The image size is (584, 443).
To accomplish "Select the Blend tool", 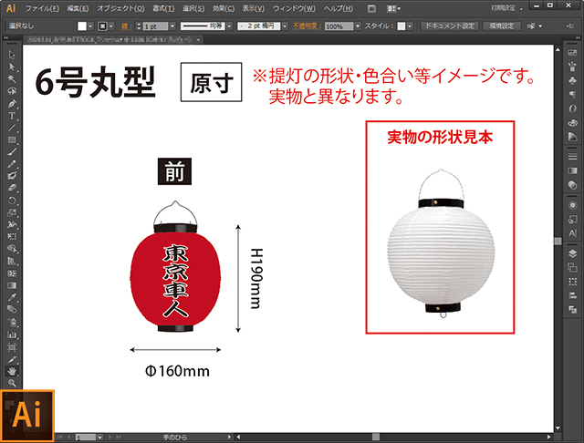I will (x=12, y=310).
